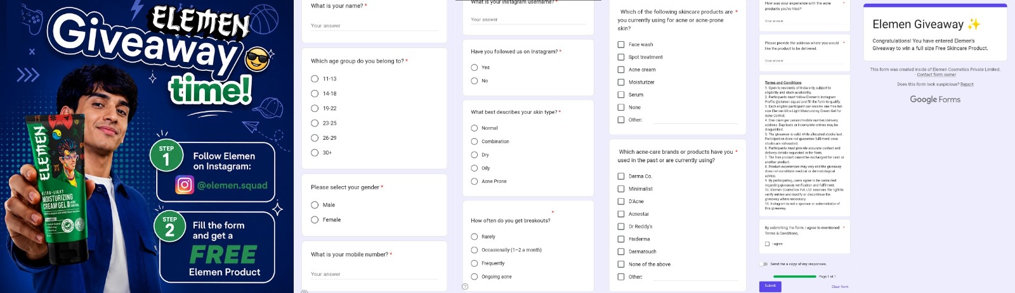
Task: Choose Frequently for breakouts
Action: pyautogui.click(x=474, y=263)
